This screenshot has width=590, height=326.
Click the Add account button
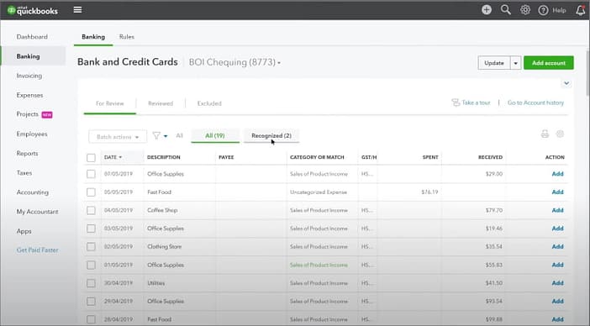pyautogui.click(x=549, y=63)
